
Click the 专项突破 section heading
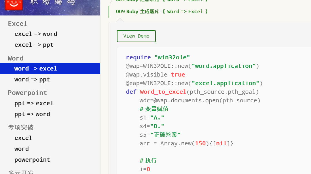pyautogui.click(x=21, y=127)
